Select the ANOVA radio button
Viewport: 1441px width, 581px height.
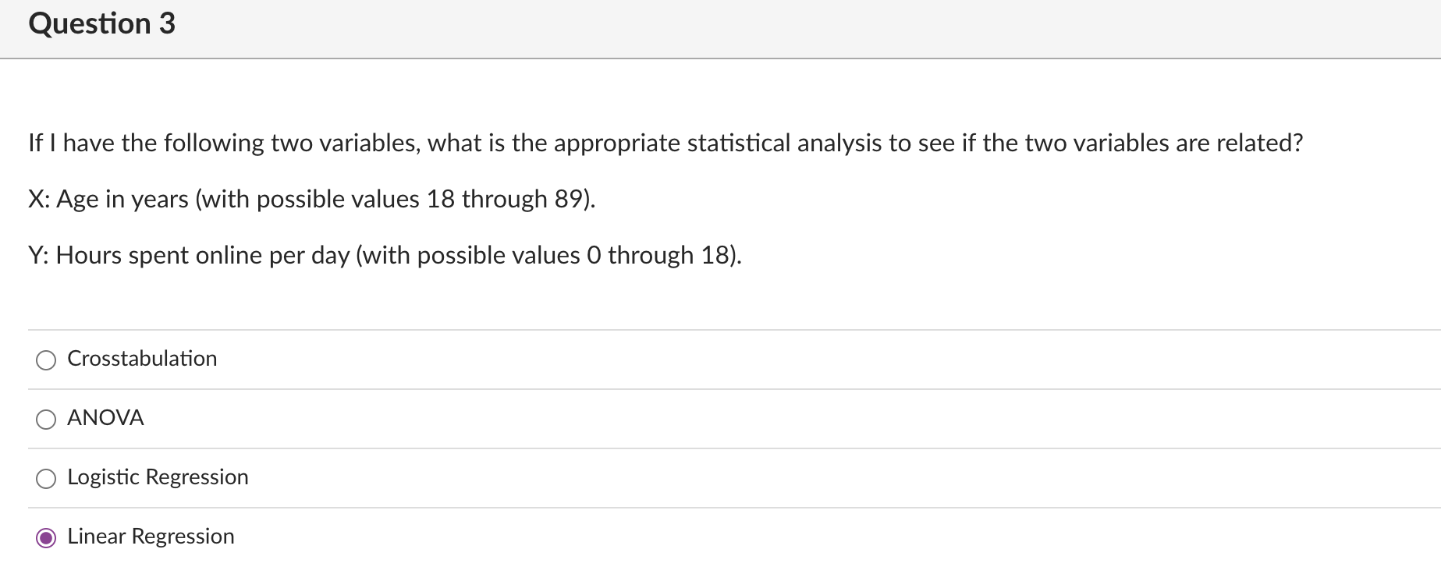coord(46,419)
